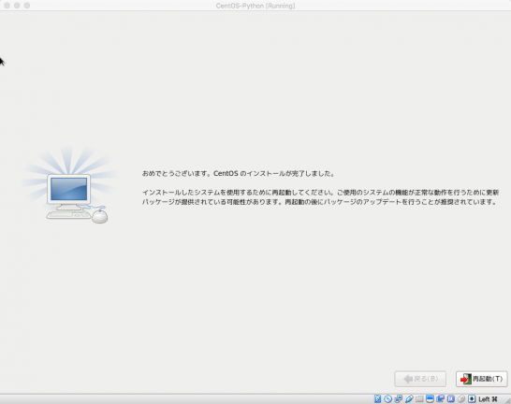The height and width of the screenshot is (404, 511).
Task: Open the shared folders status icon
Action: [419, 398]
